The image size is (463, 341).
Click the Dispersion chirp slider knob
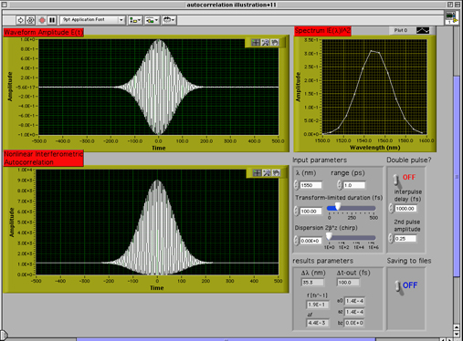pos(329,236)
